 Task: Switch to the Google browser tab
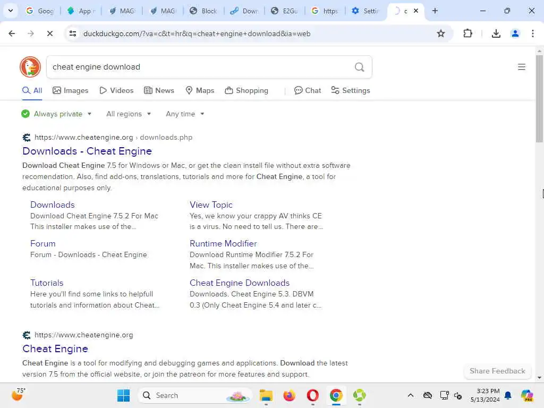click(x=40, y=11)
